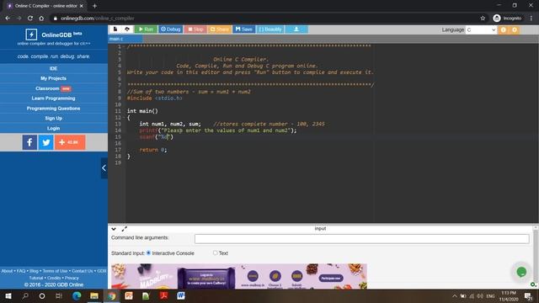Click the Credits footer link

pyautogui.click(x=54, y=278)
